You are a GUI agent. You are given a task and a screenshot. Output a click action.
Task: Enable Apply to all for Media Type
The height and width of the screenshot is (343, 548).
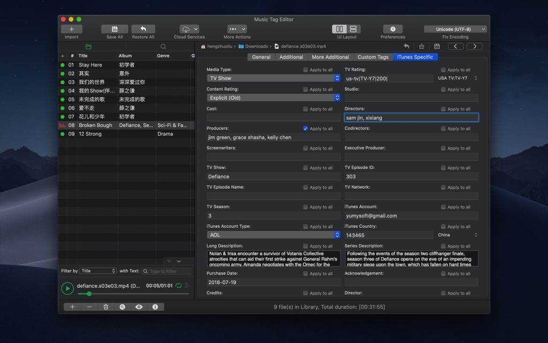[x=306, y=70]
